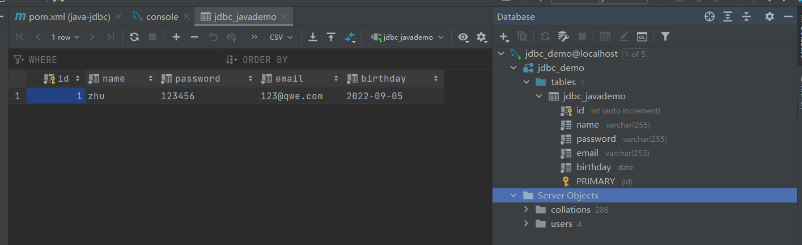Go to next page of rows

pyautogui.click(x=92, y=37)
